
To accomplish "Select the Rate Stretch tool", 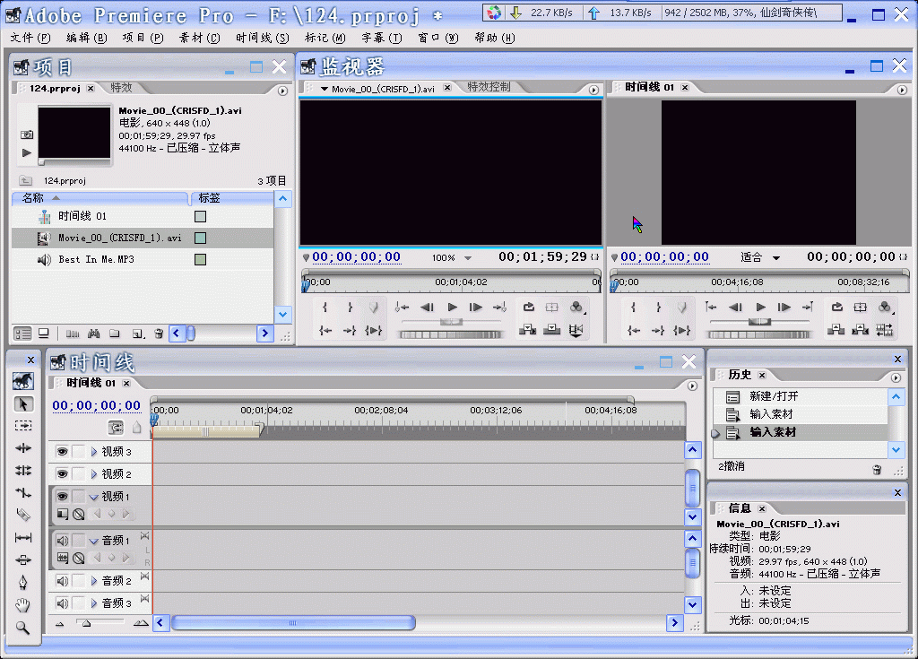I will pos(22,492).
